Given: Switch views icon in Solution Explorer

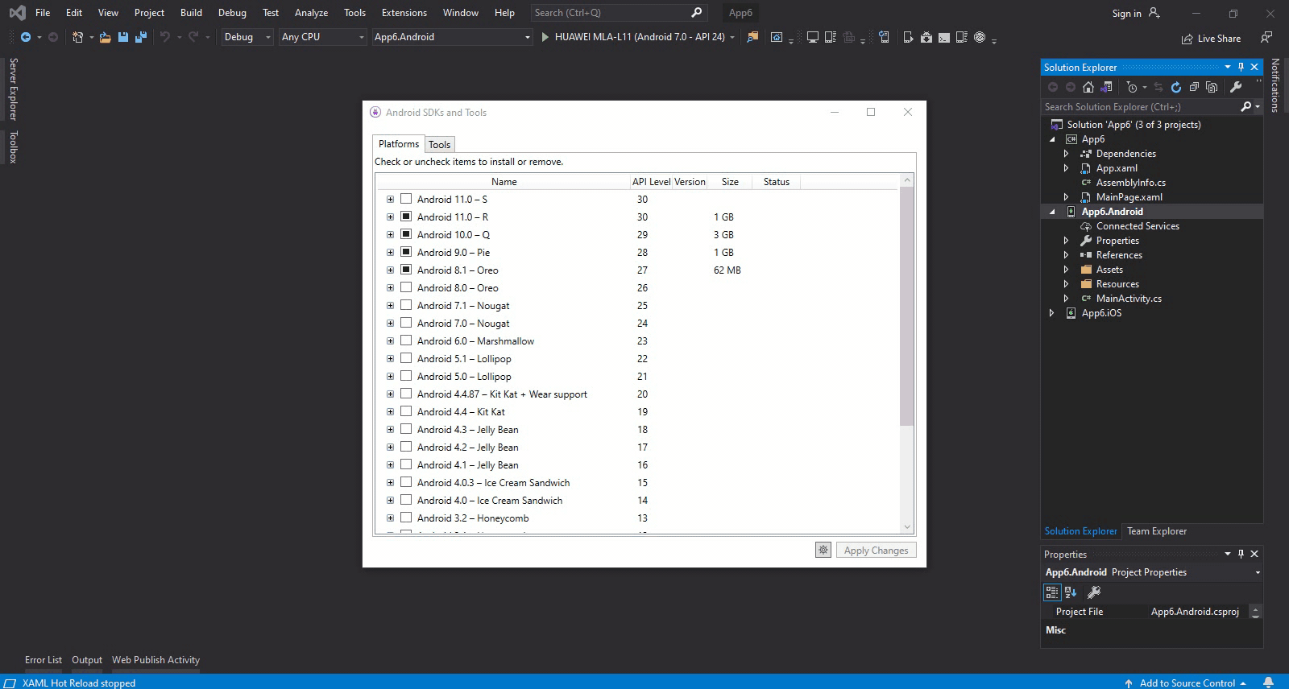Looking at the screenshot, I should (x=1107, y=87).
